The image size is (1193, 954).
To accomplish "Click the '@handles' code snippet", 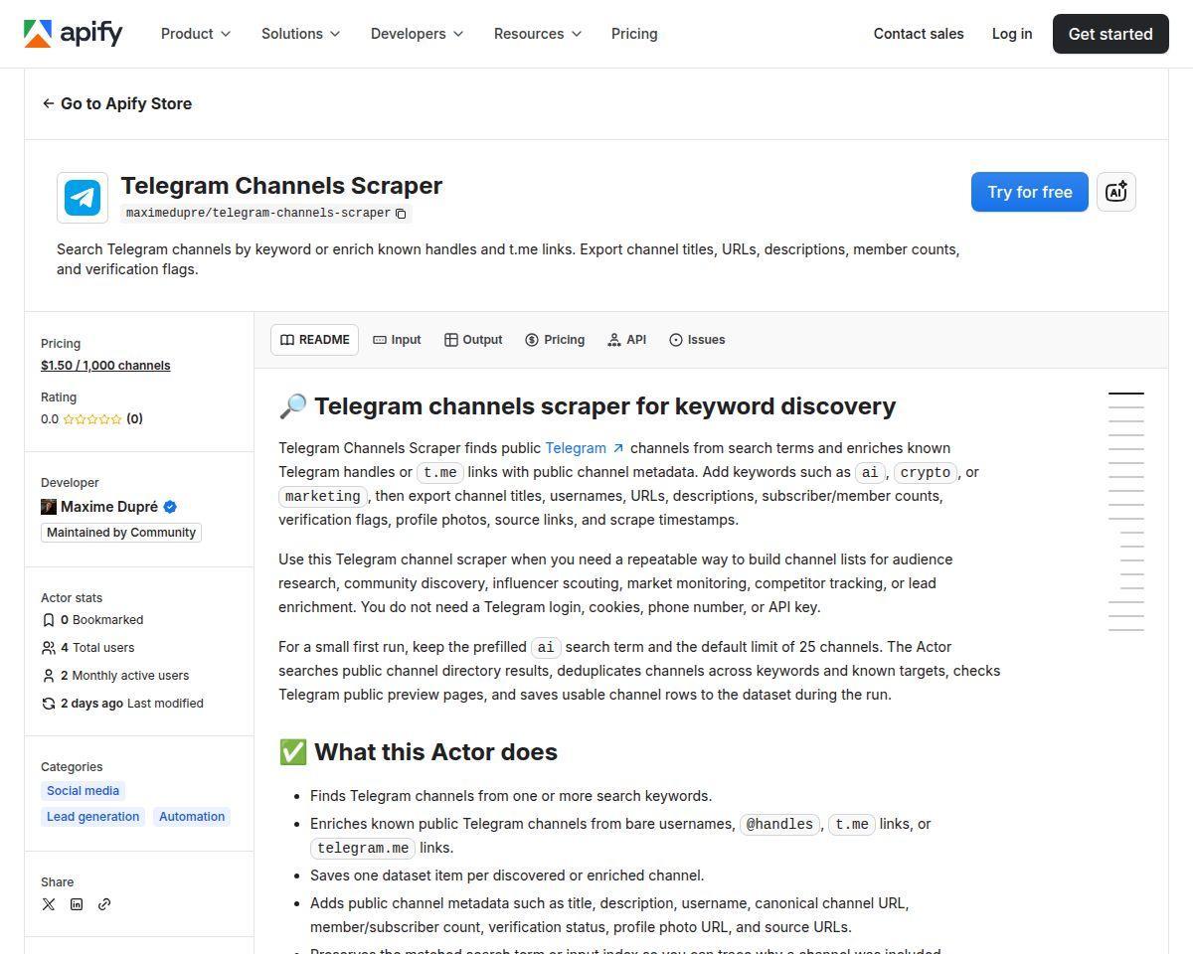I will pyautogui.click(x=780, y=825).
